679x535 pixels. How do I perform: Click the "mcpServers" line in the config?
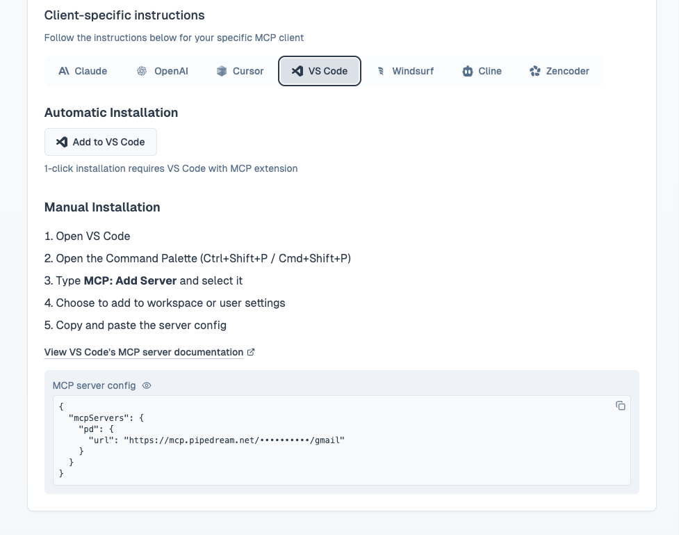coord(106,418)
